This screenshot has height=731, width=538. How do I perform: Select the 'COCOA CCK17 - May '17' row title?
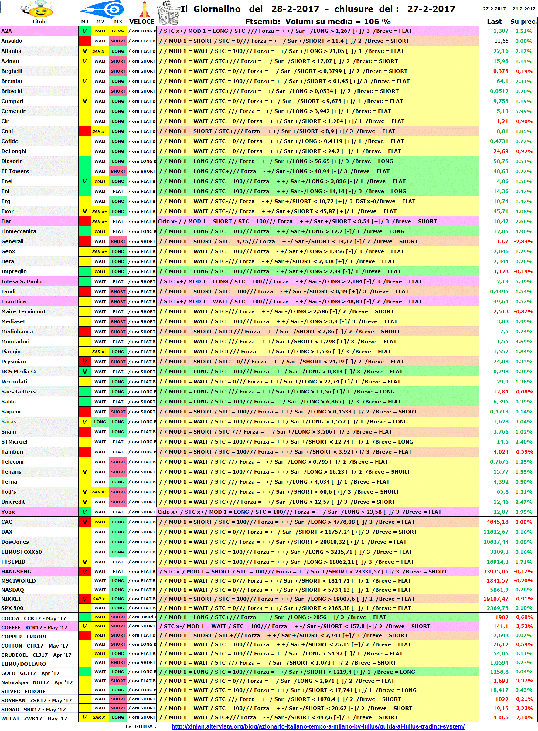33,618
